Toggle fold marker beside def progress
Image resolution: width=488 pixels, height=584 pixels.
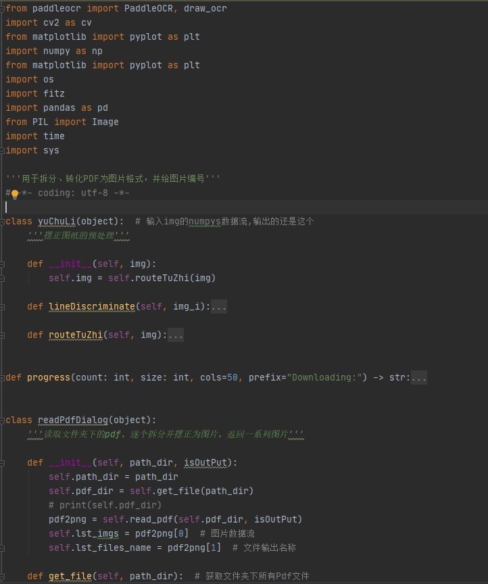coord(2,378)
